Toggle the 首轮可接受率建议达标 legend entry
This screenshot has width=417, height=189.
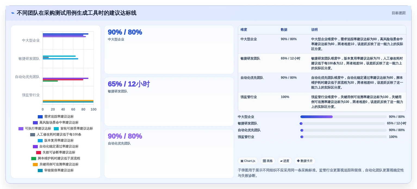(x=73, y=129)
